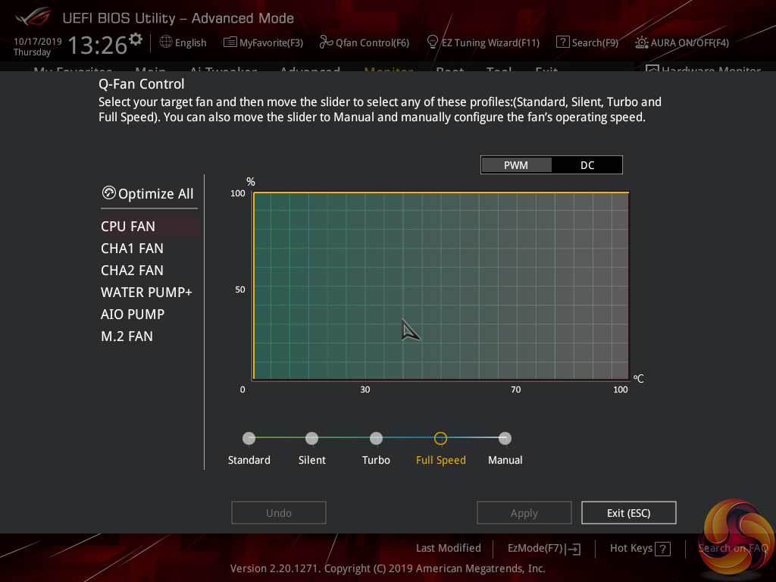The width and height of the screenshot is (776, 582).
Task: Exit Q-Fan Control with Exit (ESC)
Action: 628,513
